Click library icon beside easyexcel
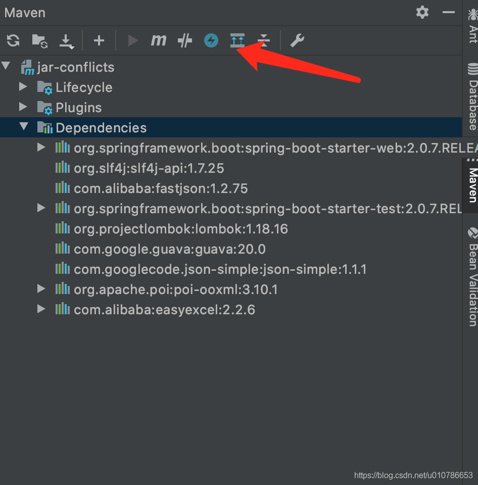Screen dimensions: 478x485 click(63, 308)
